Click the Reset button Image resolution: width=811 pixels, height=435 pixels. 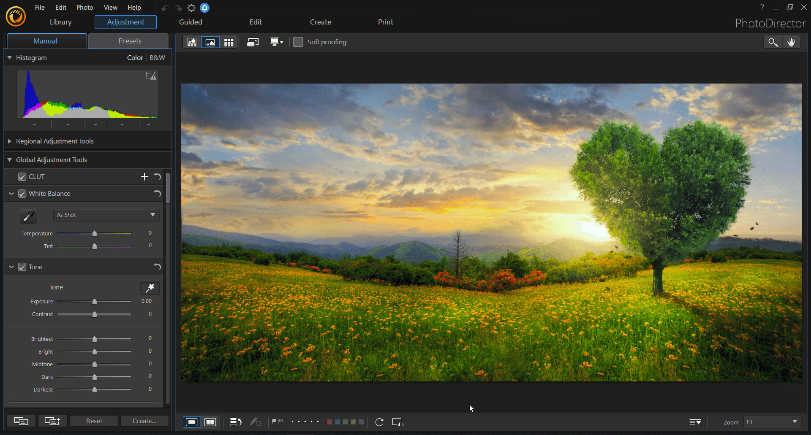[94, 421]
